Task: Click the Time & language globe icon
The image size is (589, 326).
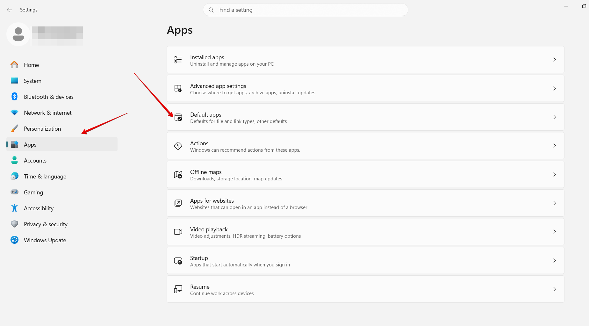Action: 14,176
